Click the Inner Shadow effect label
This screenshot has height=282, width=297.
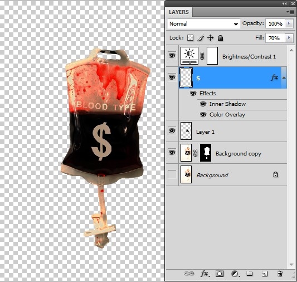[227, 104]
